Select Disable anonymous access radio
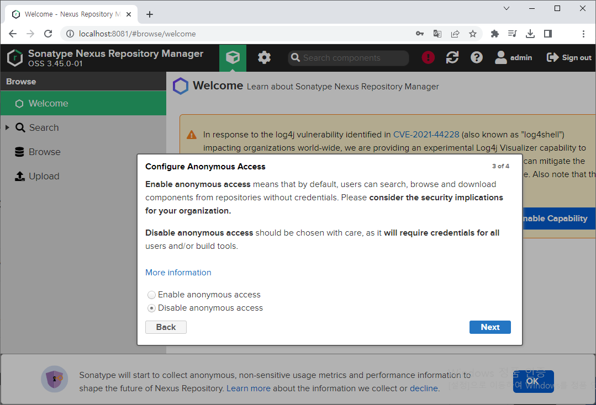 click(152, 308)
